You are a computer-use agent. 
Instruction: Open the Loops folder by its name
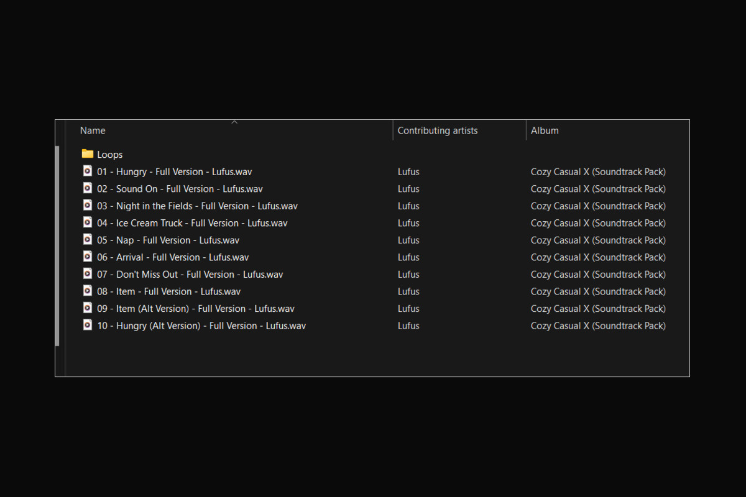[109, 155]
